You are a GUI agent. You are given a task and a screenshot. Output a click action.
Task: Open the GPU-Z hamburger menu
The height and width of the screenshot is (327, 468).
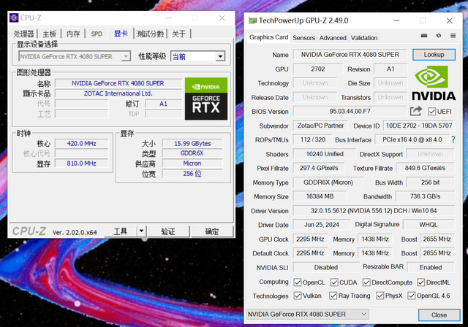point(453,36)
